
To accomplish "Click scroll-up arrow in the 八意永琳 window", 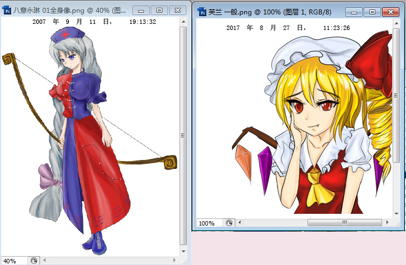I will coord(184,22).
